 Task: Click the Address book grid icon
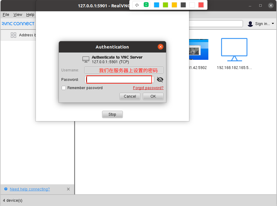tap(13, 35)
